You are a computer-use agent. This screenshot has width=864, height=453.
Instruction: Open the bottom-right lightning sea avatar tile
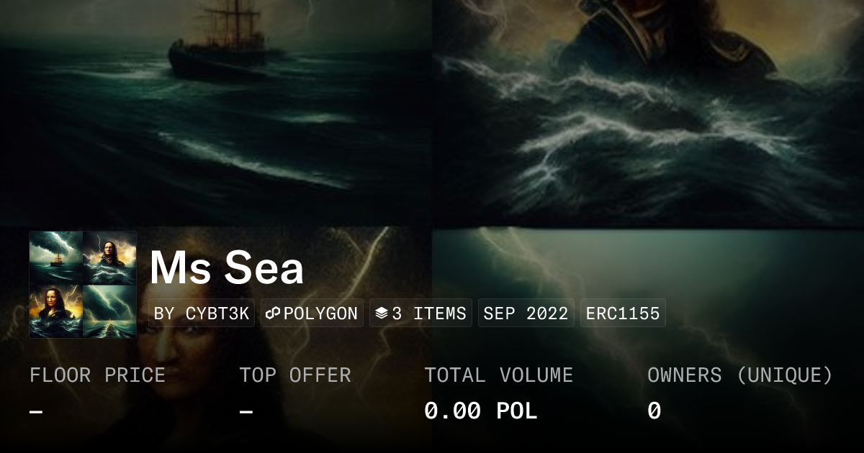tap(109, 311)
